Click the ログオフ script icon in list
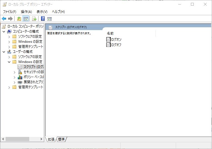This screenshot has width=212, height=149. (x=109, y=45)
